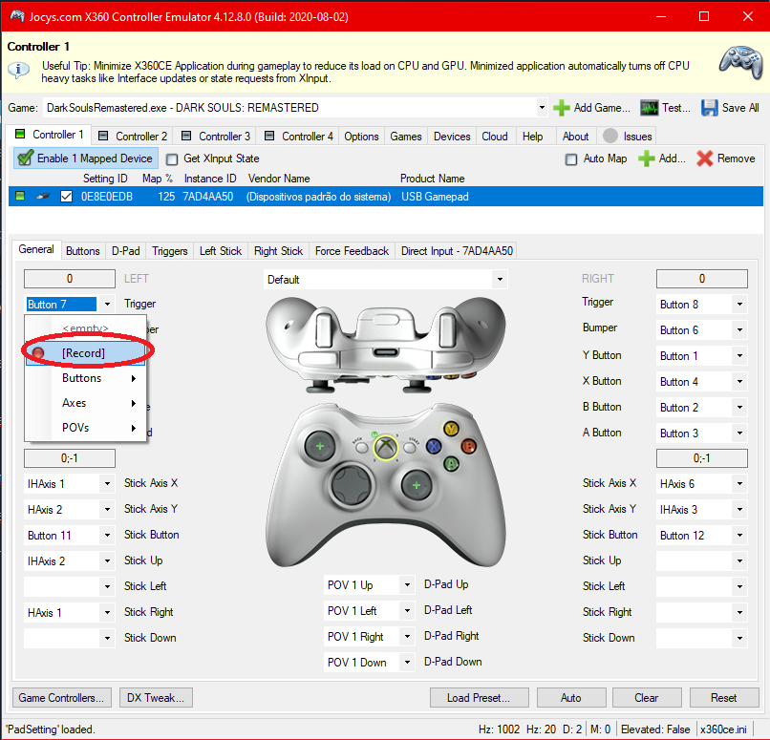Open the Default preset dropdown
This screenshot has width=770, height=740.
[x=500, y=279]
